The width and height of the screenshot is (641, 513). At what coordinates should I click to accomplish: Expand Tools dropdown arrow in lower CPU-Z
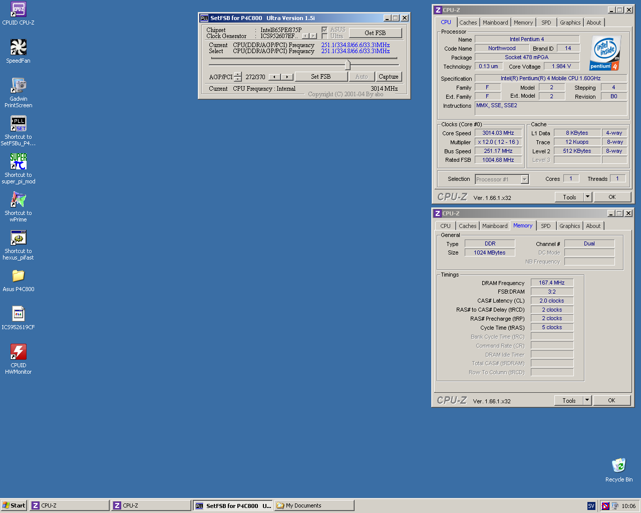pos(587,400)
